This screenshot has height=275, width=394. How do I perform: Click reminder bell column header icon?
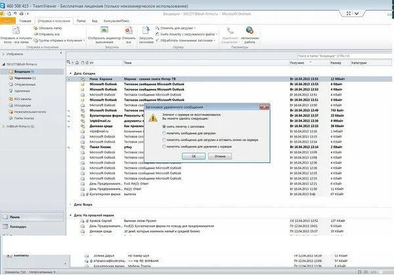tap(77, 63)
